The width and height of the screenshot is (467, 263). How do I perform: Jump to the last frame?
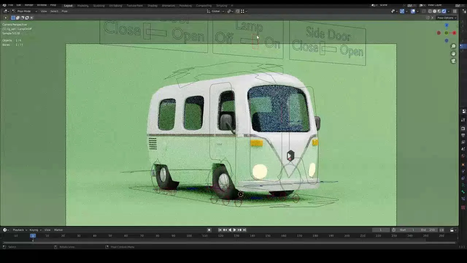[244, 230]
